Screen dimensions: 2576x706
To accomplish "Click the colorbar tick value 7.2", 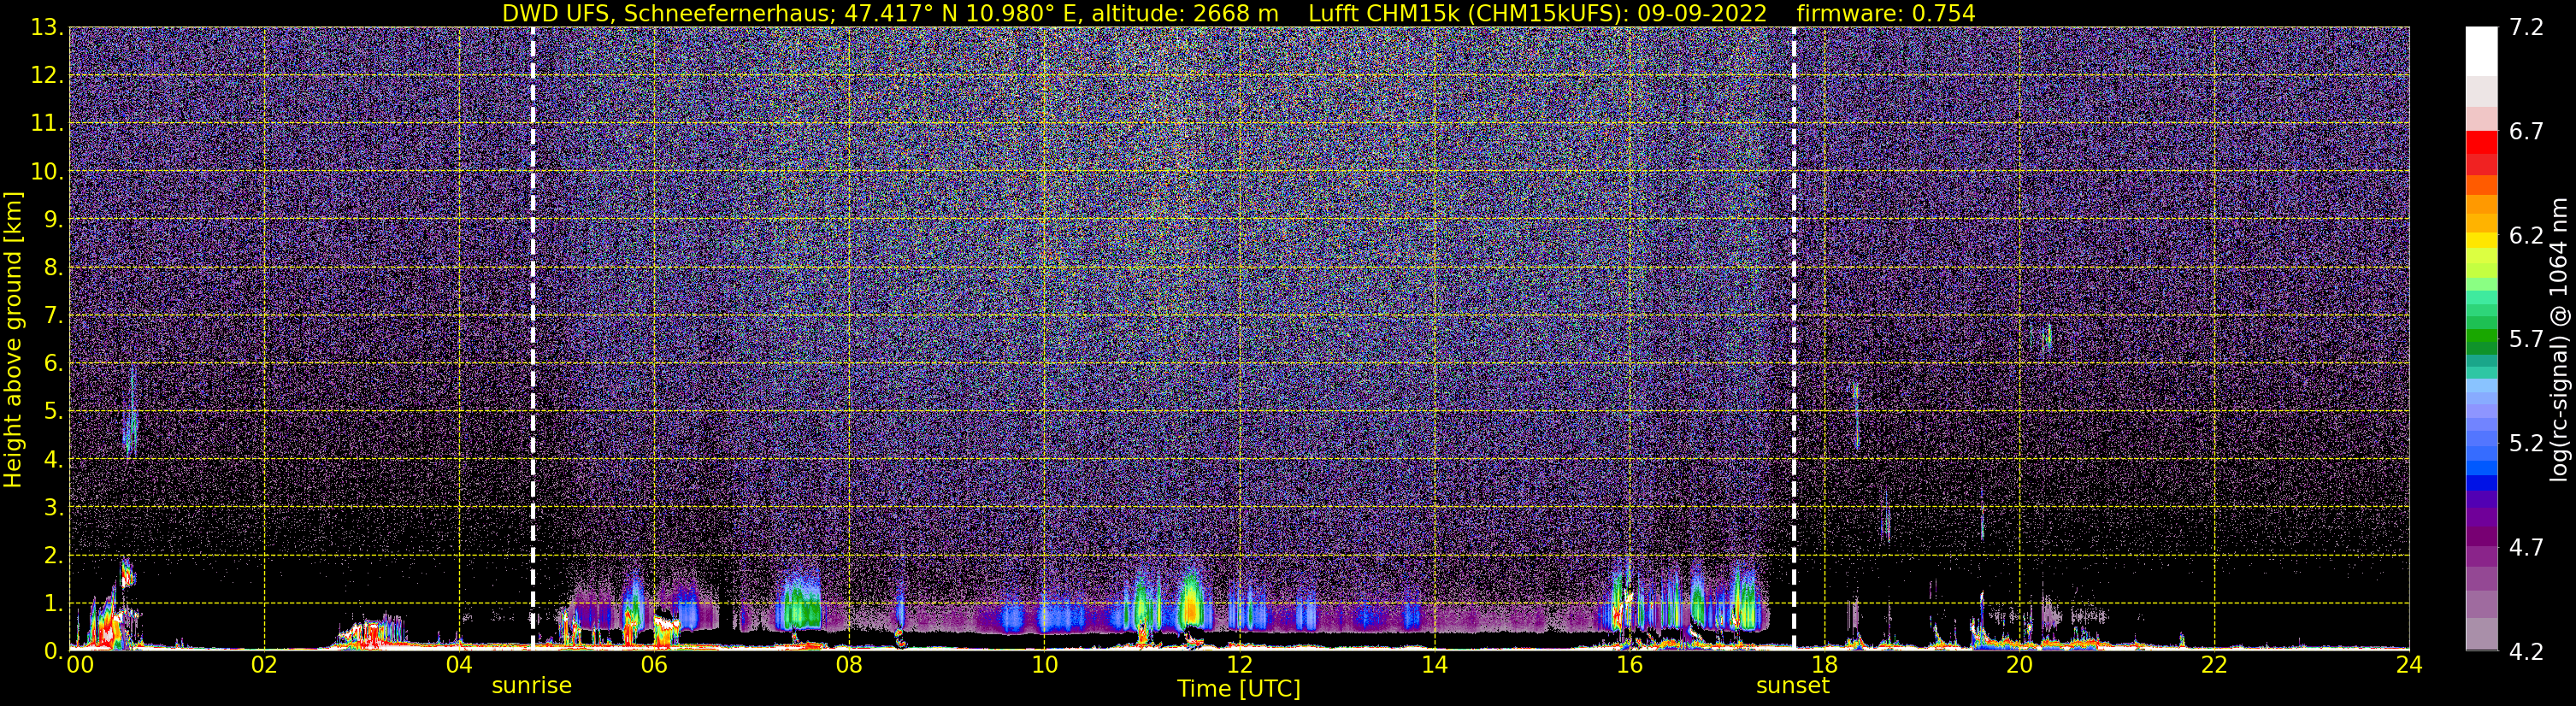I will coord(2527,28).
